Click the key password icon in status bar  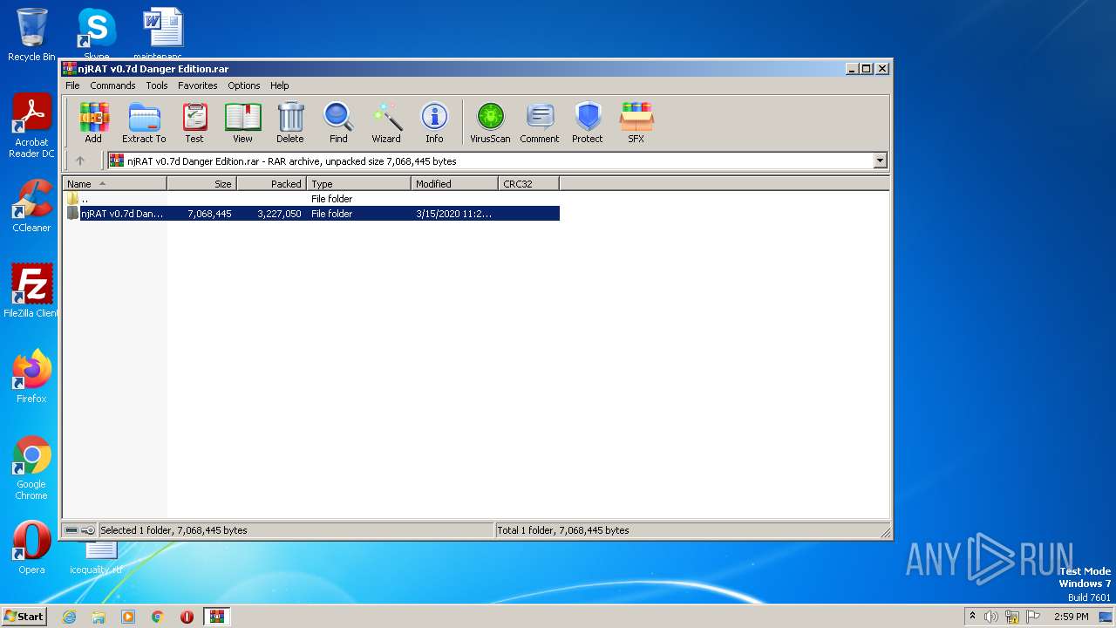tap(88, 530)
